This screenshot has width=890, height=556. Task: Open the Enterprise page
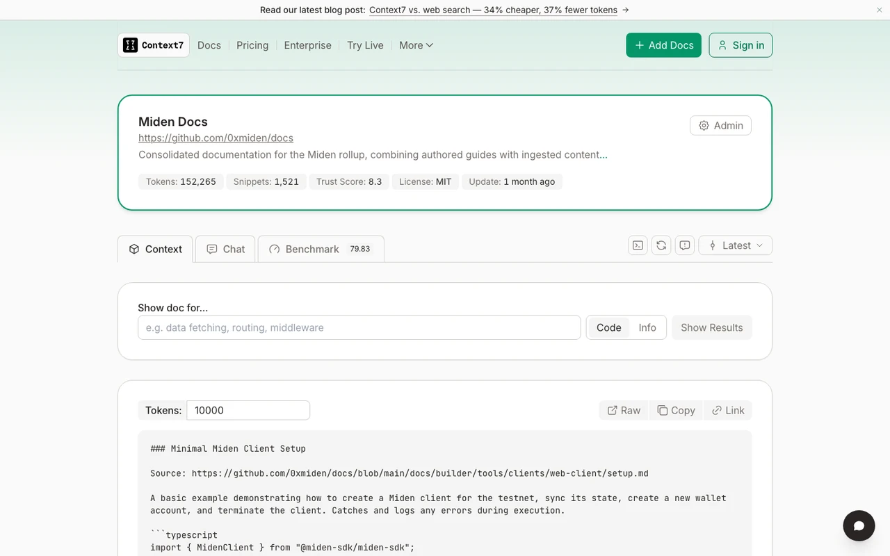[308, 45]
